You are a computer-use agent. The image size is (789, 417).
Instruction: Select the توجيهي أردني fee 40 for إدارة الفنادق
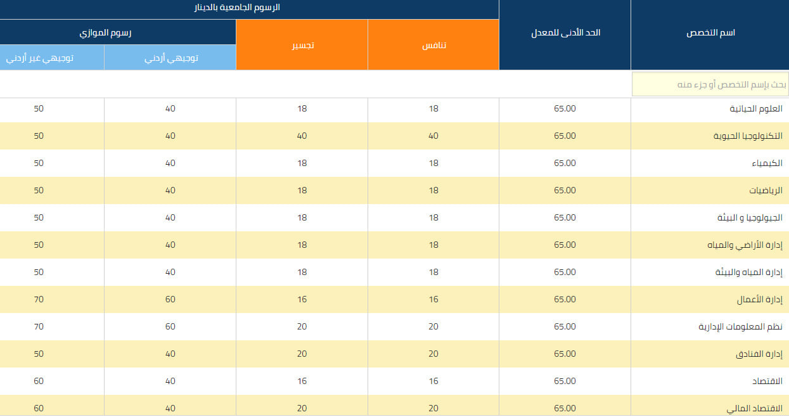click(170, 354)
